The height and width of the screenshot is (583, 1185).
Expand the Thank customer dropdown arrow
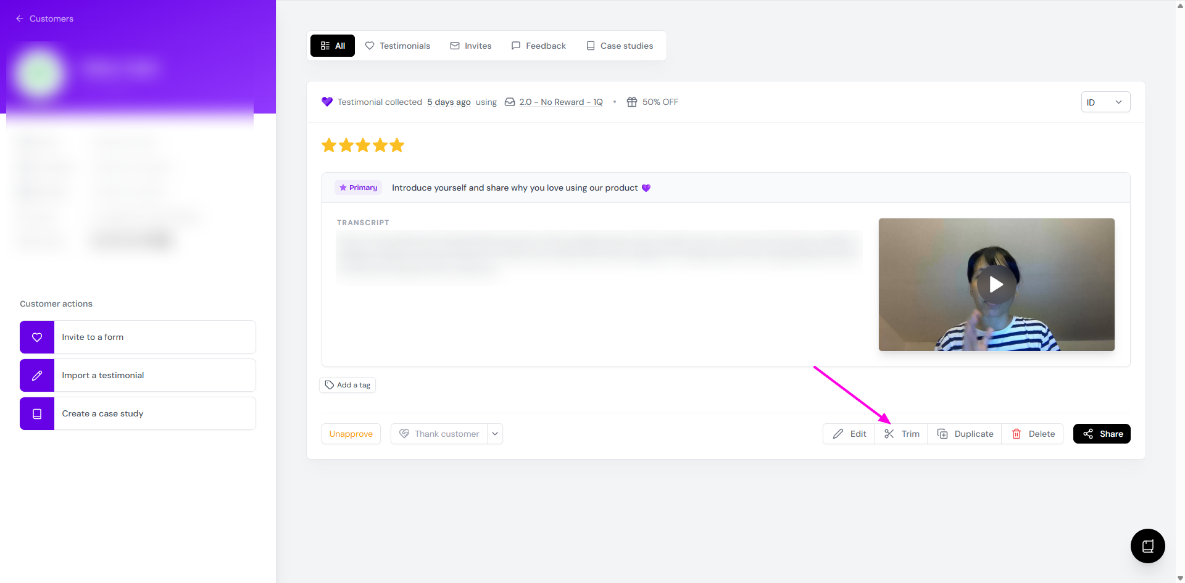pos(495,434)
